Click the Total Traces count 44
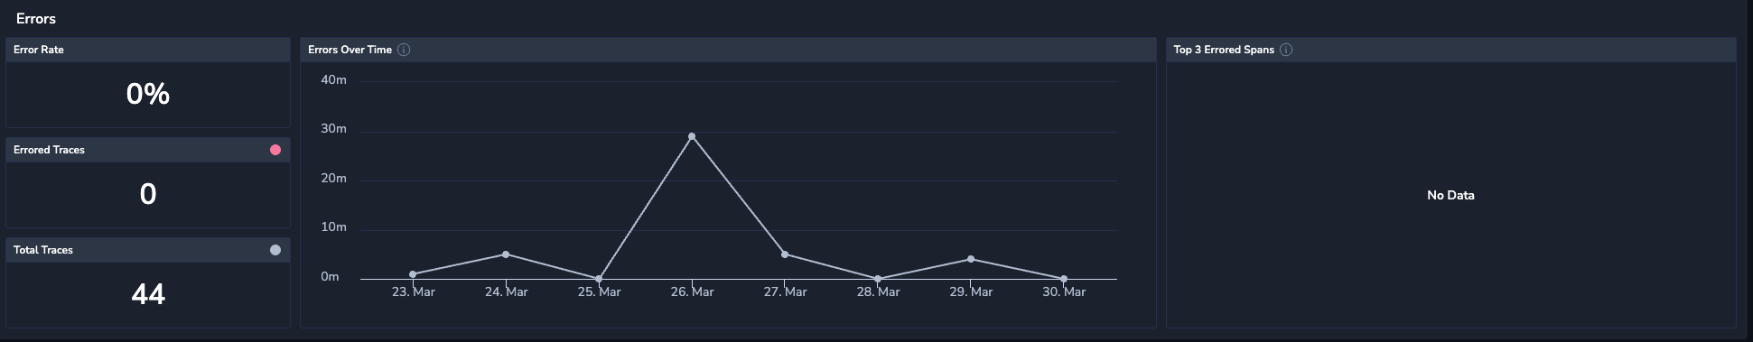This screenshot has height=342, width=1753. pos(148,294)
